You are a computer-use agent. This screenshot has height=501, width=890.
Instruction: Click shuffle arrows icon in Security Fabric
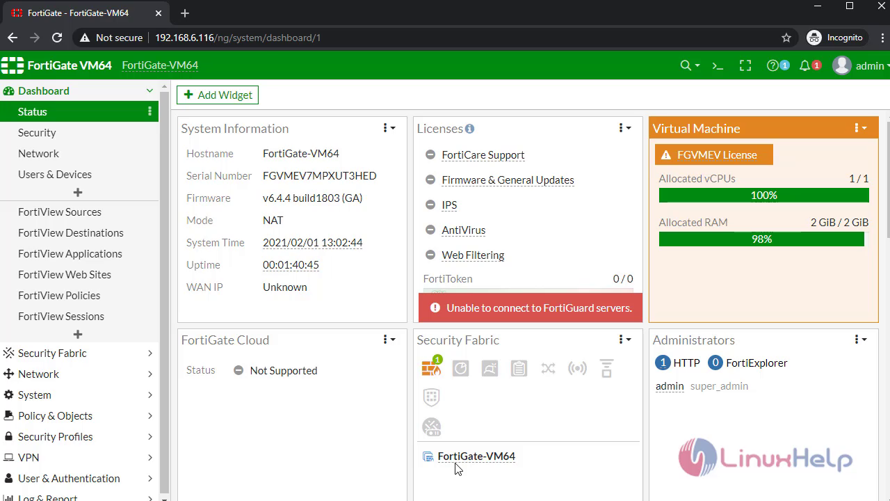tap(549, 368)
